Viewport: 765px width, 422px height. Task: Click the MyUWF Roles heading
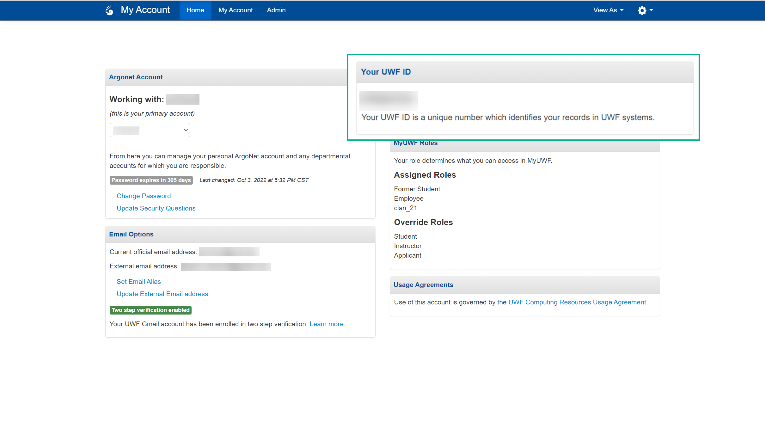(x=415, y=143)
